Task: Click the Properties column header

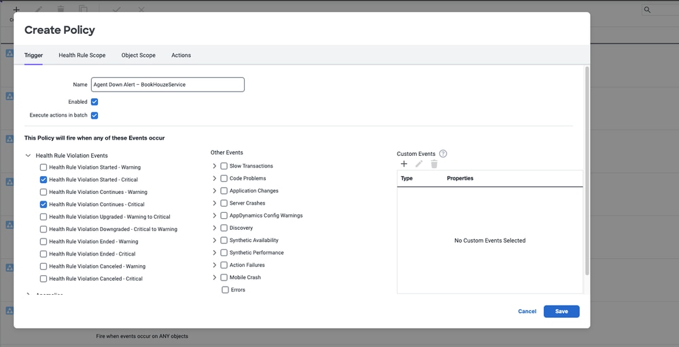Action: click(x=460, y=178)
